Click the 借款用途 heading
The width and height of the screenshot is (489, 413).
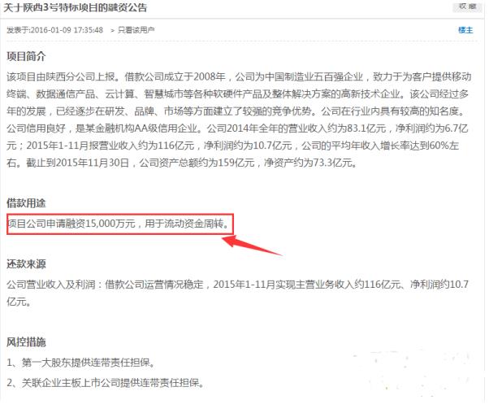pyautogui.click(x=26, y=203)
